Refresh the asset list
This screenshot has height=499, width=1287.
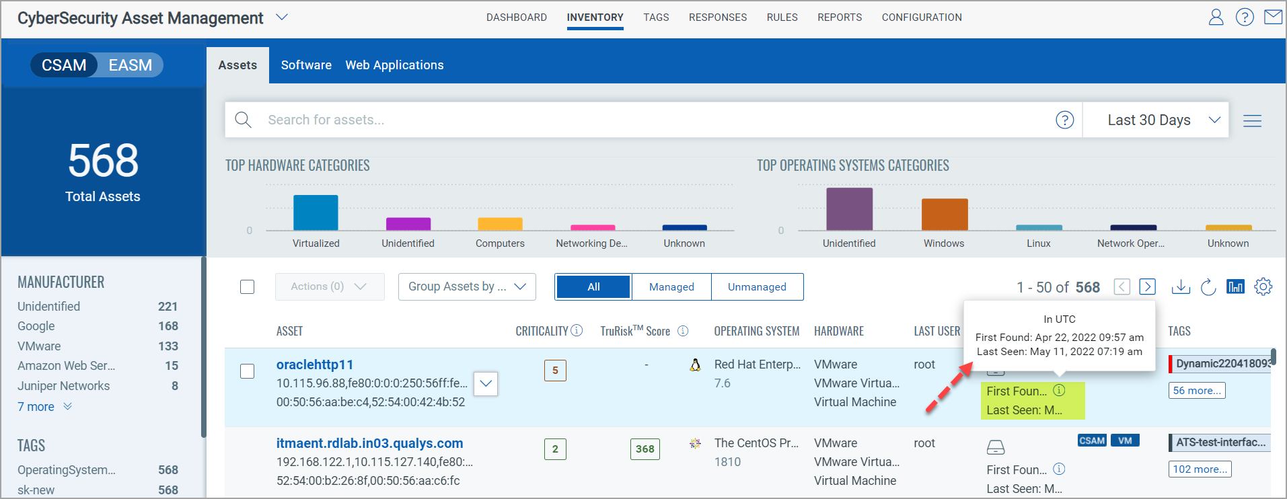(1208, 287)
